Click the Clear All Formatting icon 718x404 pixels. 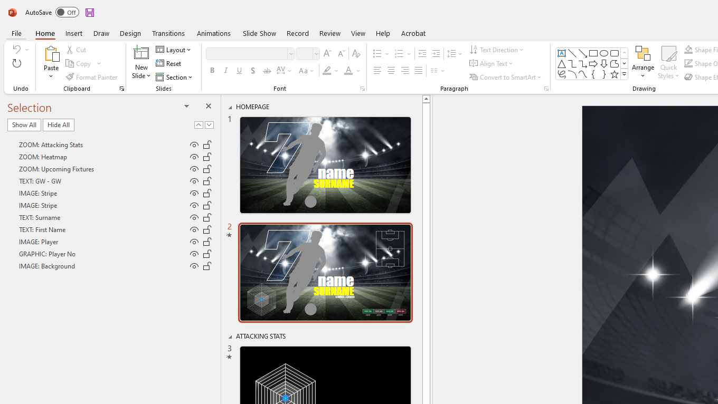click(356, 54)
